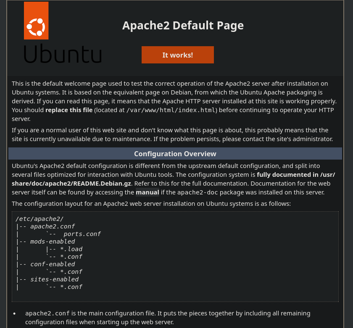The image size is (353, 328).
Task: Click the "mods-enabled" tree entry
Action: (53, 241)
